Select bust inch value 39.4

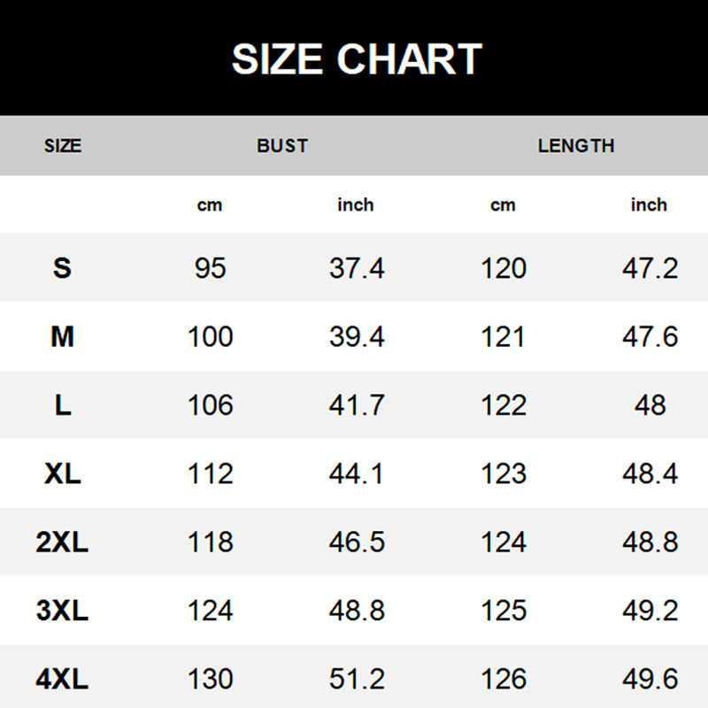pos(357,336)
